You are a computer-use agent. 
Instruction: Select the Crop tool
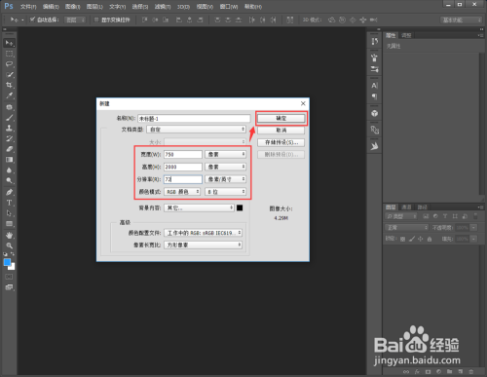pos(9,85)
